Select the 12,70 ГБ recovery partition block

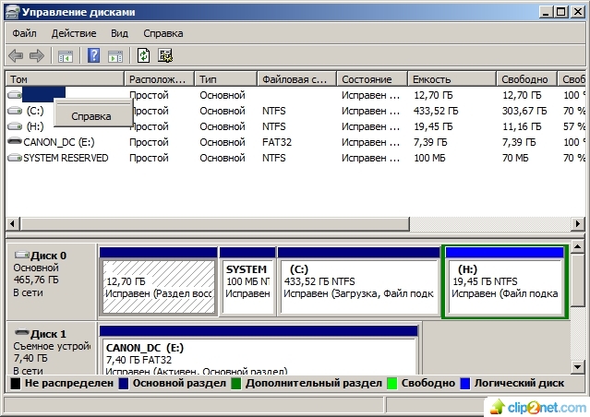158,286
